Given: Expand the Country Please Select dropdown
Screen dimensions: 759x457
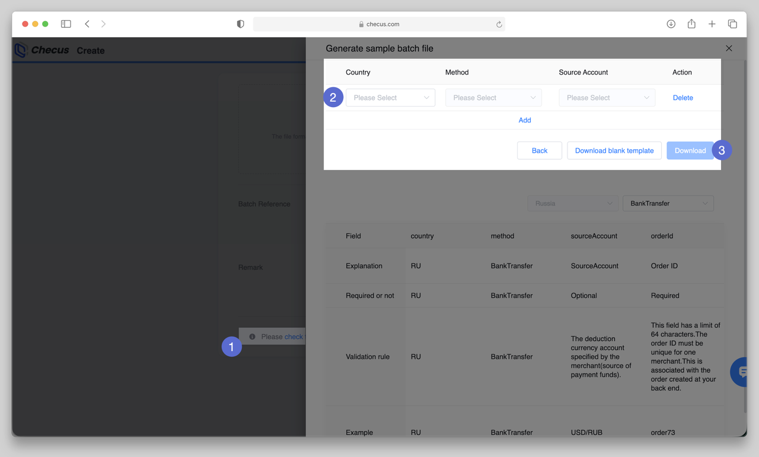Looking at the screenshot, I should 390,98.
